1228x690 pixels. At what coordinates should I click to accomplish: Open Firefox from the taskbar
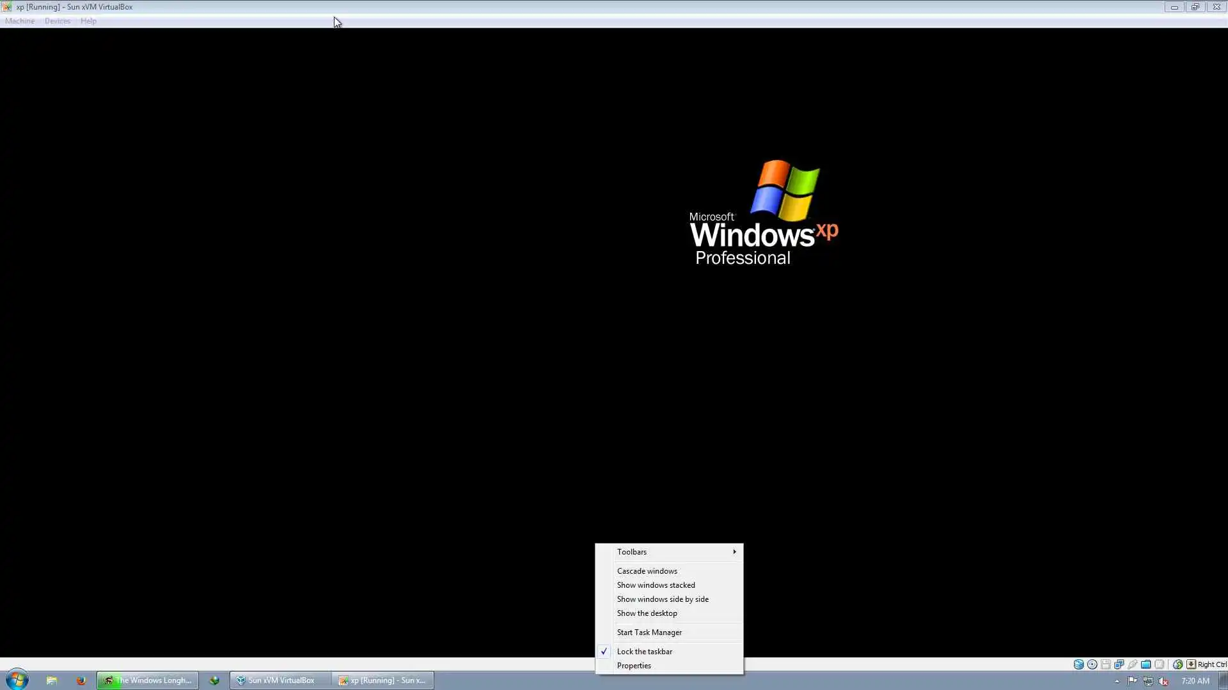81,680
